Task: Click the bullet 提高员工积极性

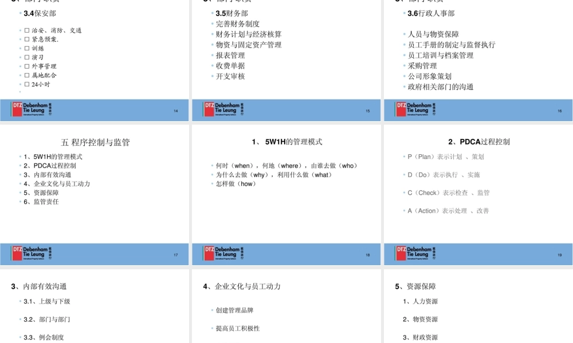Action: pos(238,328)
